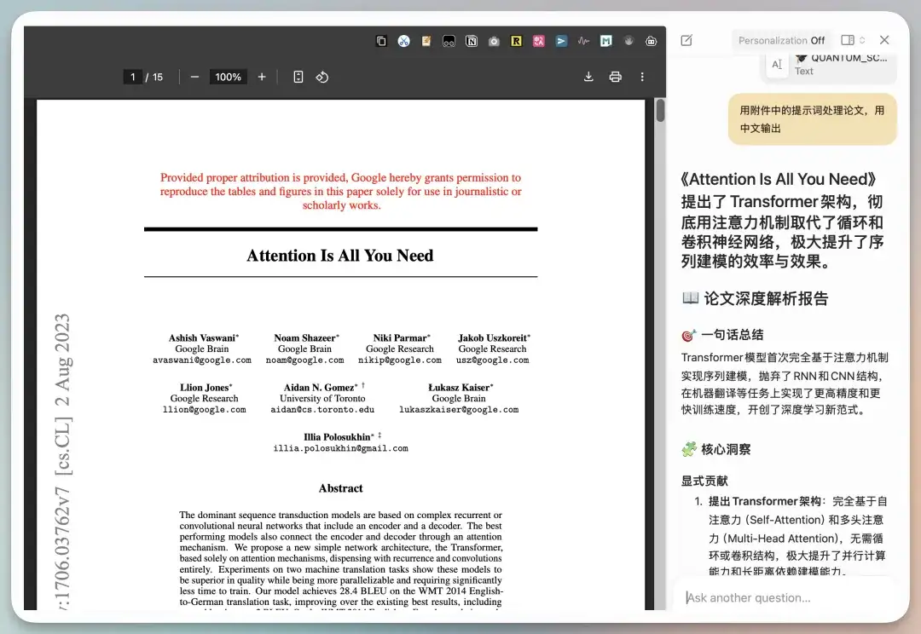Click the Aidan N. Gomez author name
The height and width of the screenshot is (634, 921).
[x=320, y=388]
